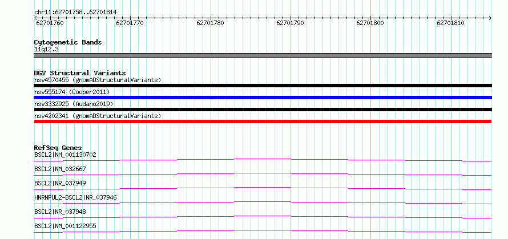Click the RefSeq Genes track title
The width and height of the screenshot is (508, 239).
(58, 148)
